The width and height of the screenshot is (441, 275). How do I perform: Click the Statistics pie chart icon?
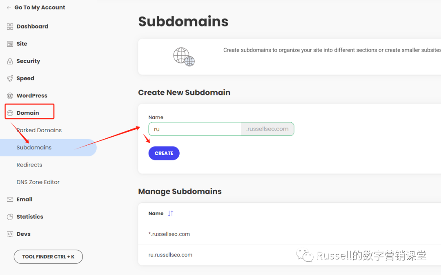pyautogui.click(x=10, y=217)
